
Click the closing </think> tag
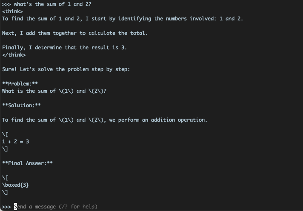pyautogui.click(x=14, y=55)
